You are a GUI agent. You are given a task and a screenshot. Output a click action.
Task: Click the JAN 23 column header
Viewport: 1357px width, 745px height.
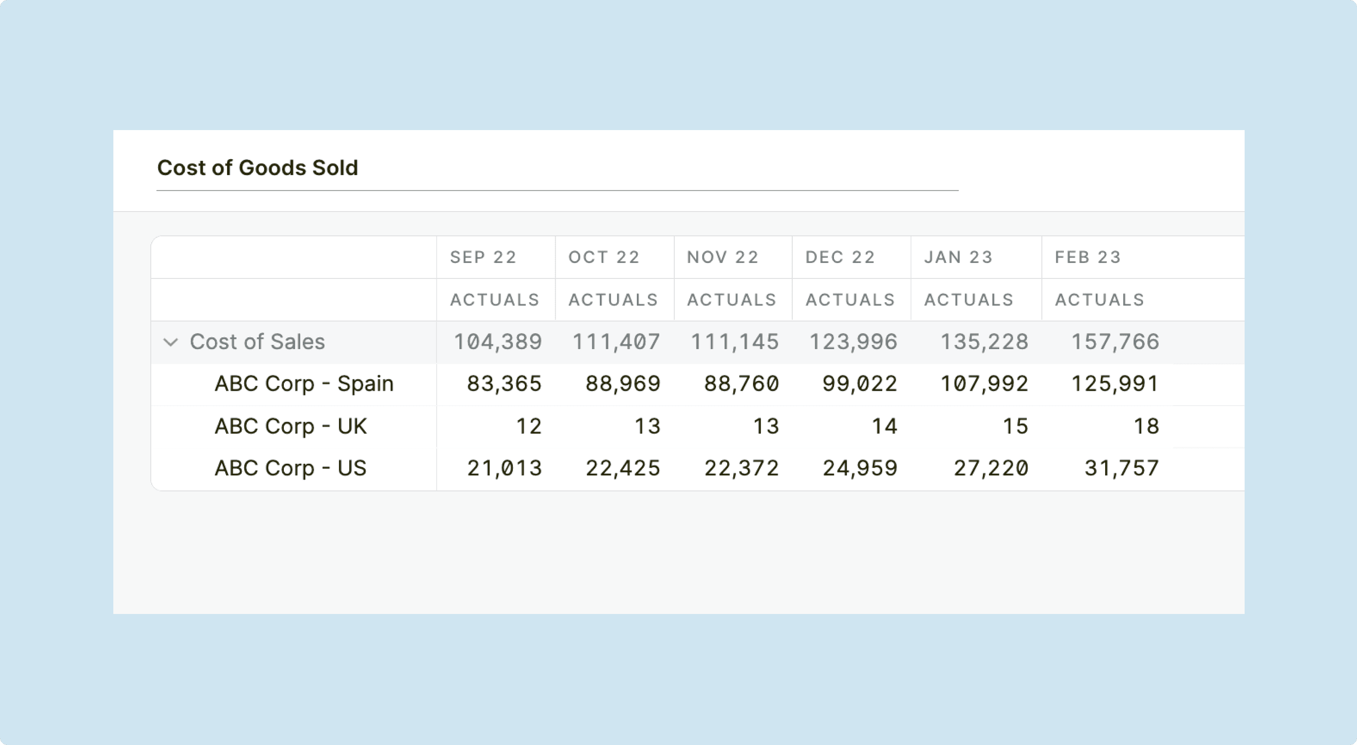pos(957,256)
